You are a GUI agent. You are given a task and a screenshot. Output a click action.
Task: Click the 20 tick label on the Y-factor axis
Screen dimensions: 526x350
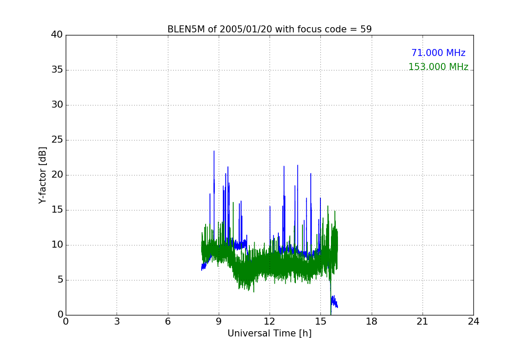pos(57,175)
